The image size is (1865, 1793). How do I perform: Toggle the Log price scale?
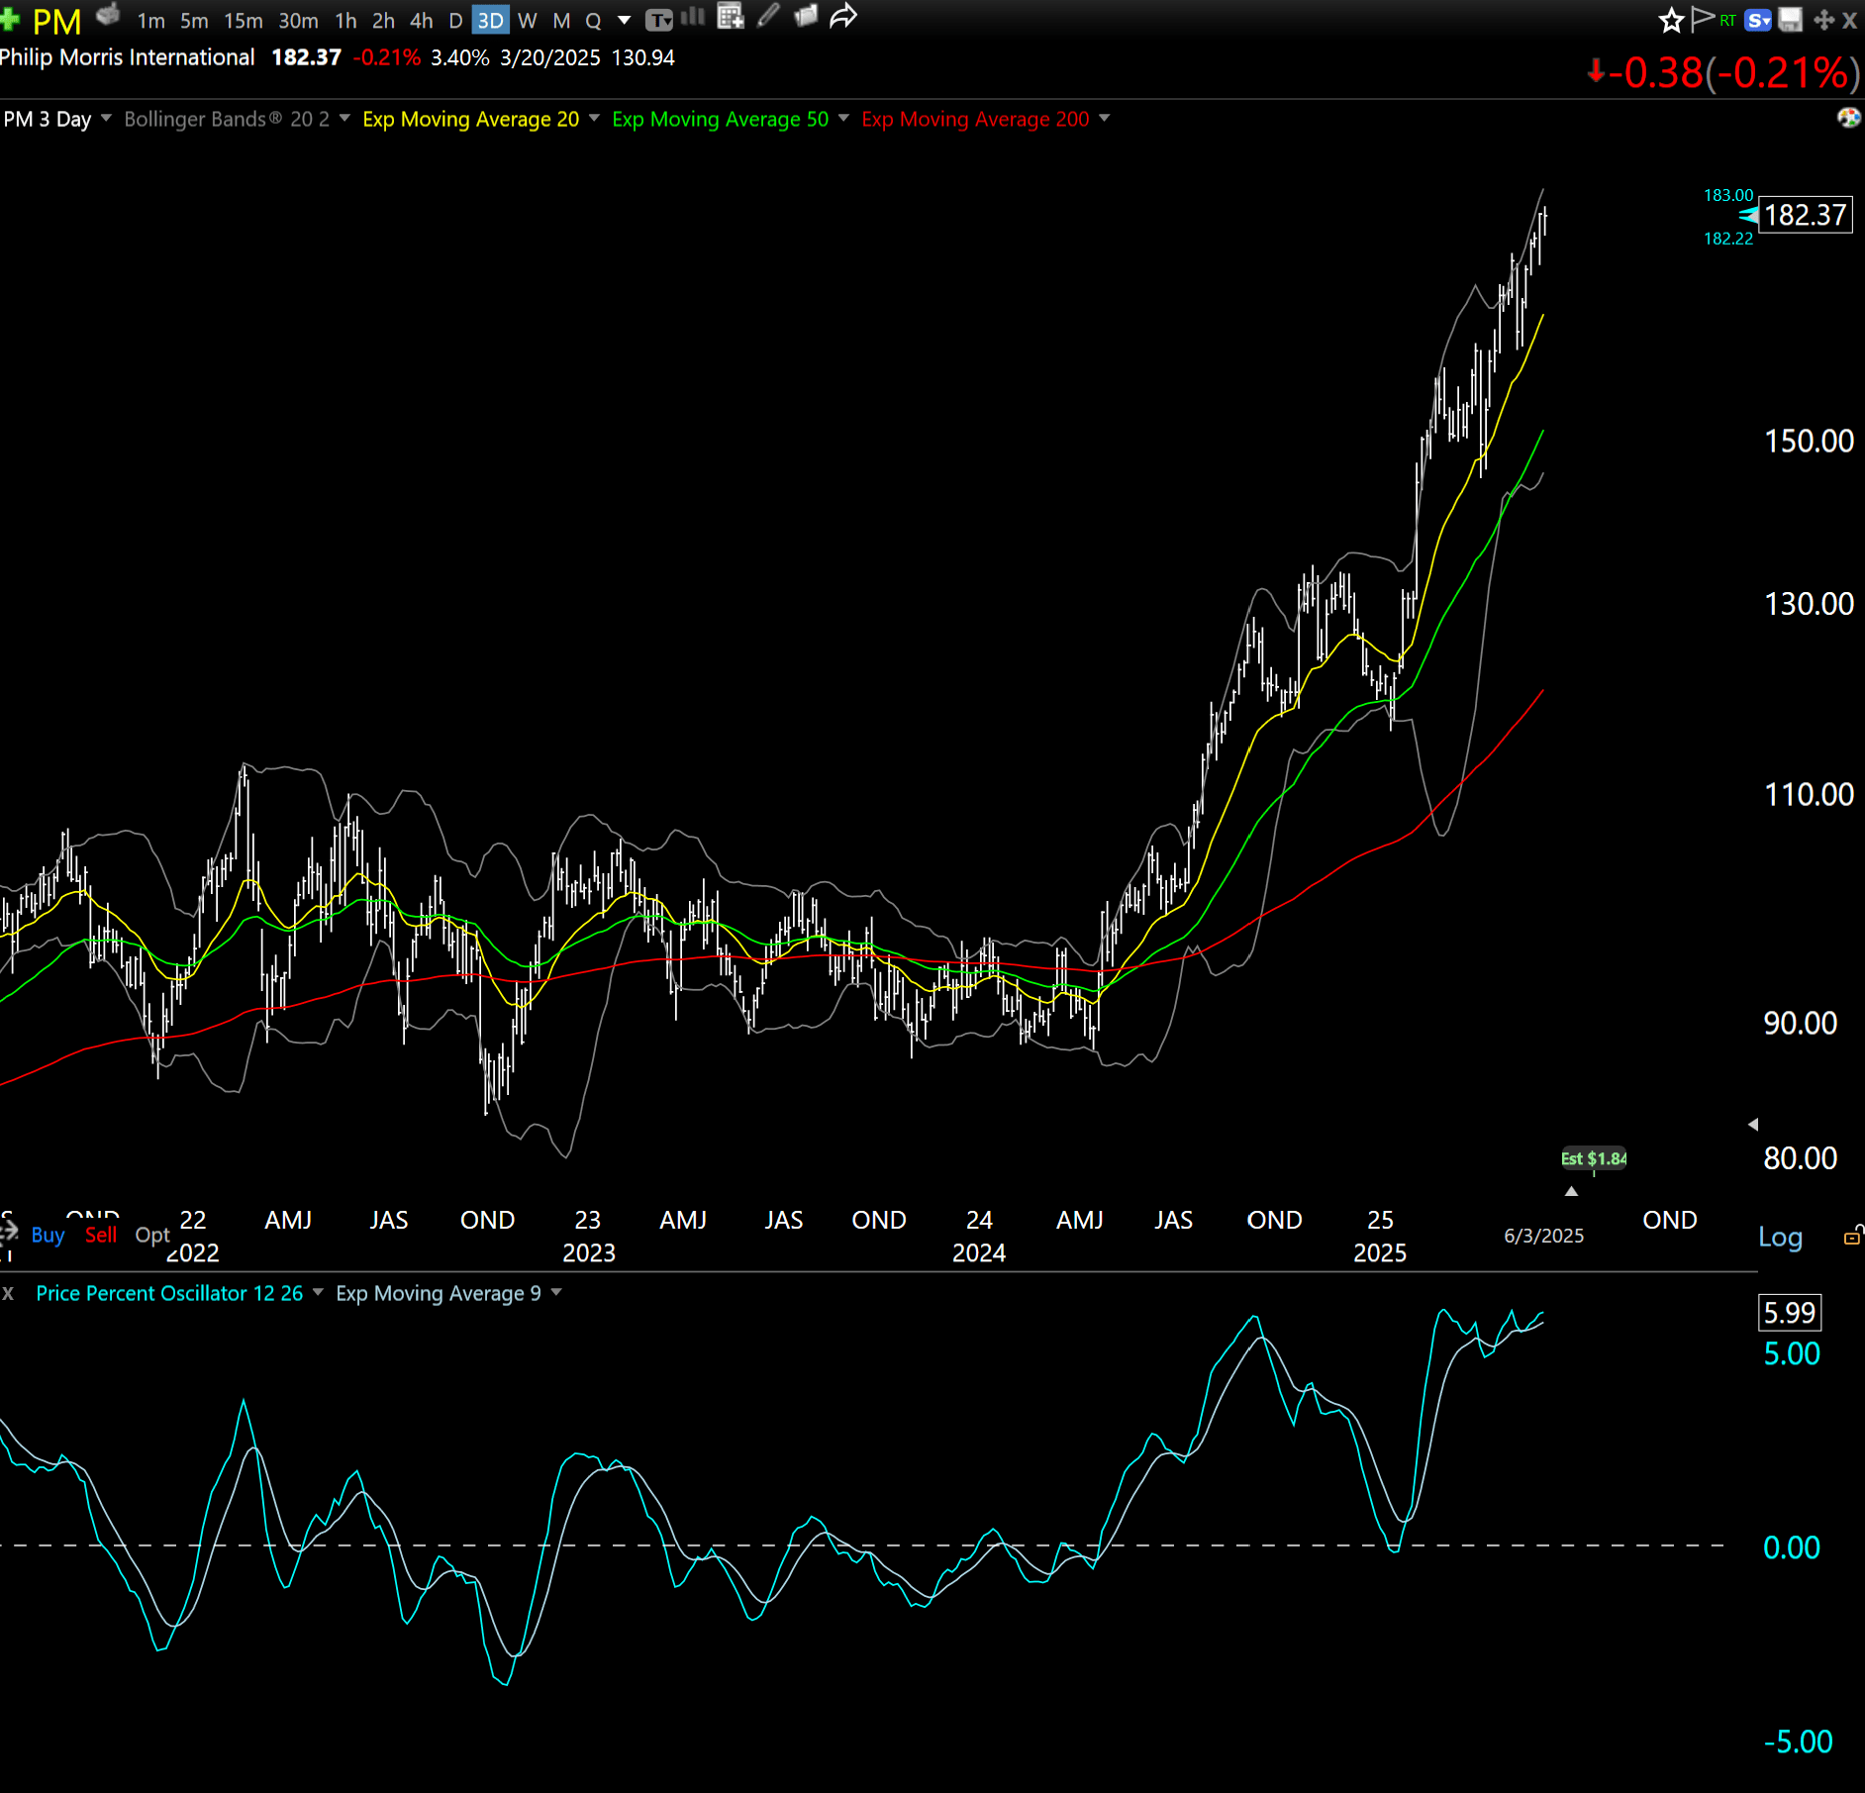click(x=1779, y=1237)
